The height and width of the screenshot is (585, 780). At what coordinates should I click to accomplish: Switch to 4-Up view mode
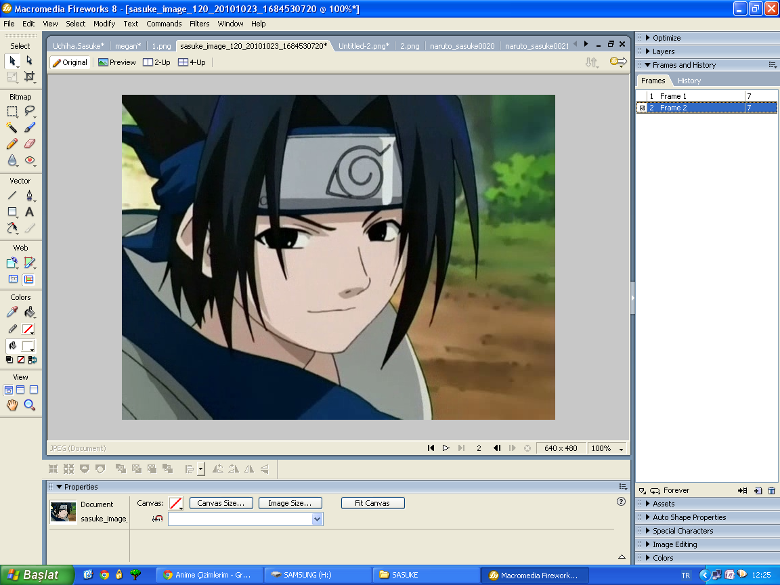192,62
